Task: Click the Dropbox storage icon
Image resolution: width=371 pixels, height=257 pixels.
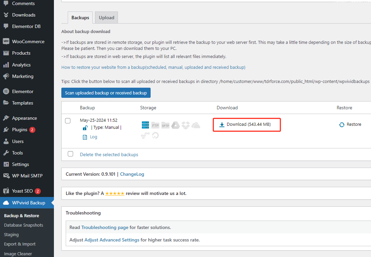Action: [185, 125]
